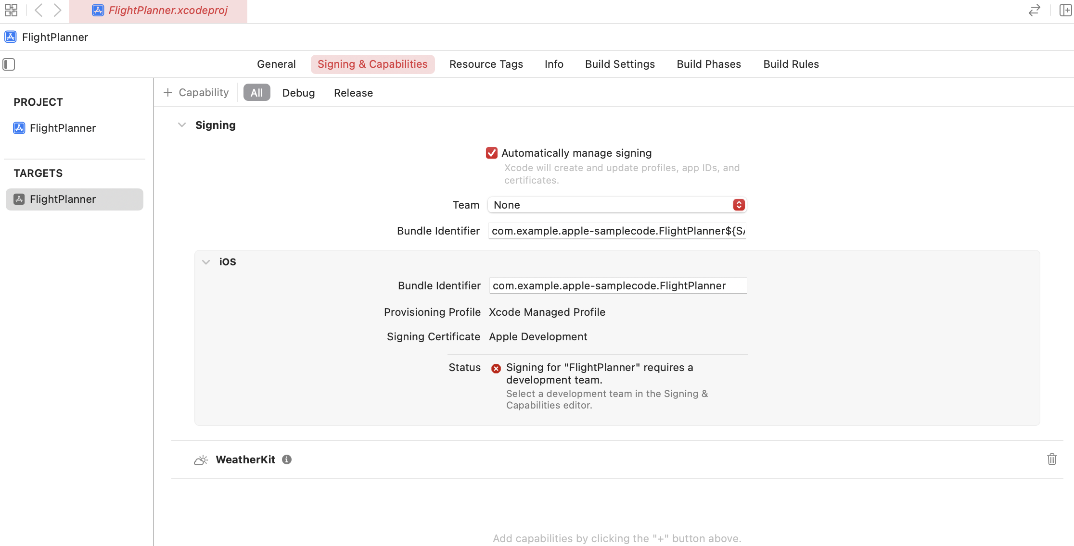Select the FlightPlanner target in sidebar

click(75, 199)
